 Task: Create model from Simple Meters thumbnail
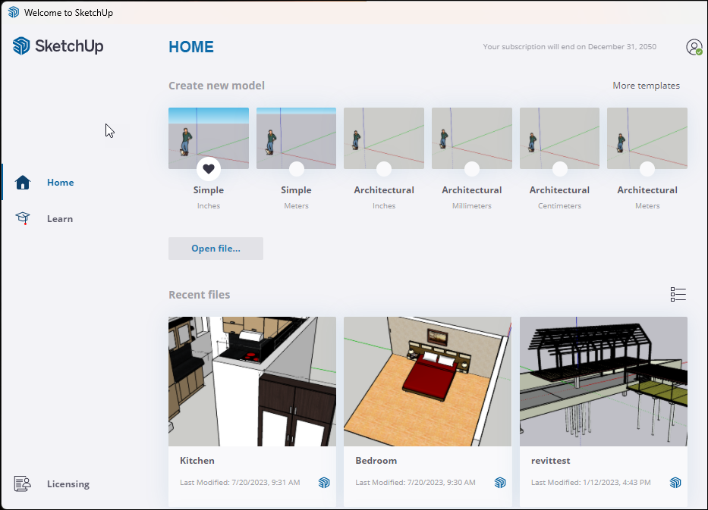(296, 138)
